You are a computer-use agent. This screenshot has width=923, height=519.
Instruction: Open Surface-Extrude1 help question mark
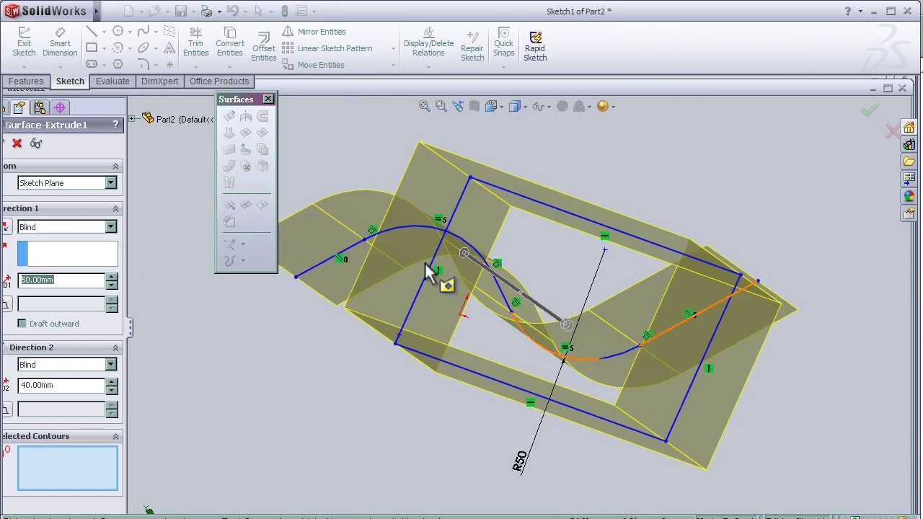tap(115, 125)
